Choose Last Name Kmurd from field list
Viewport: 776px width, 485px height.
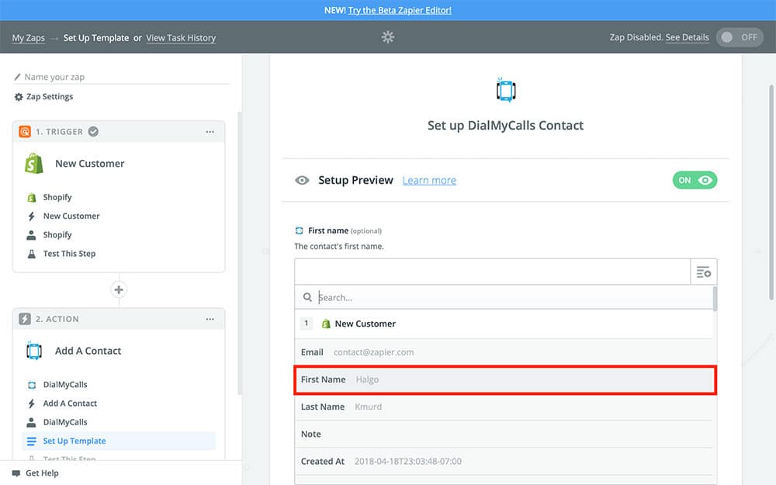pyautogui.click(x=504, y=407)
